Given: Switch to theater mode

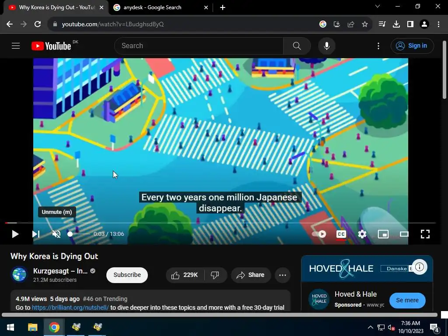Looking at the screenshot, I should click(404, 234).
